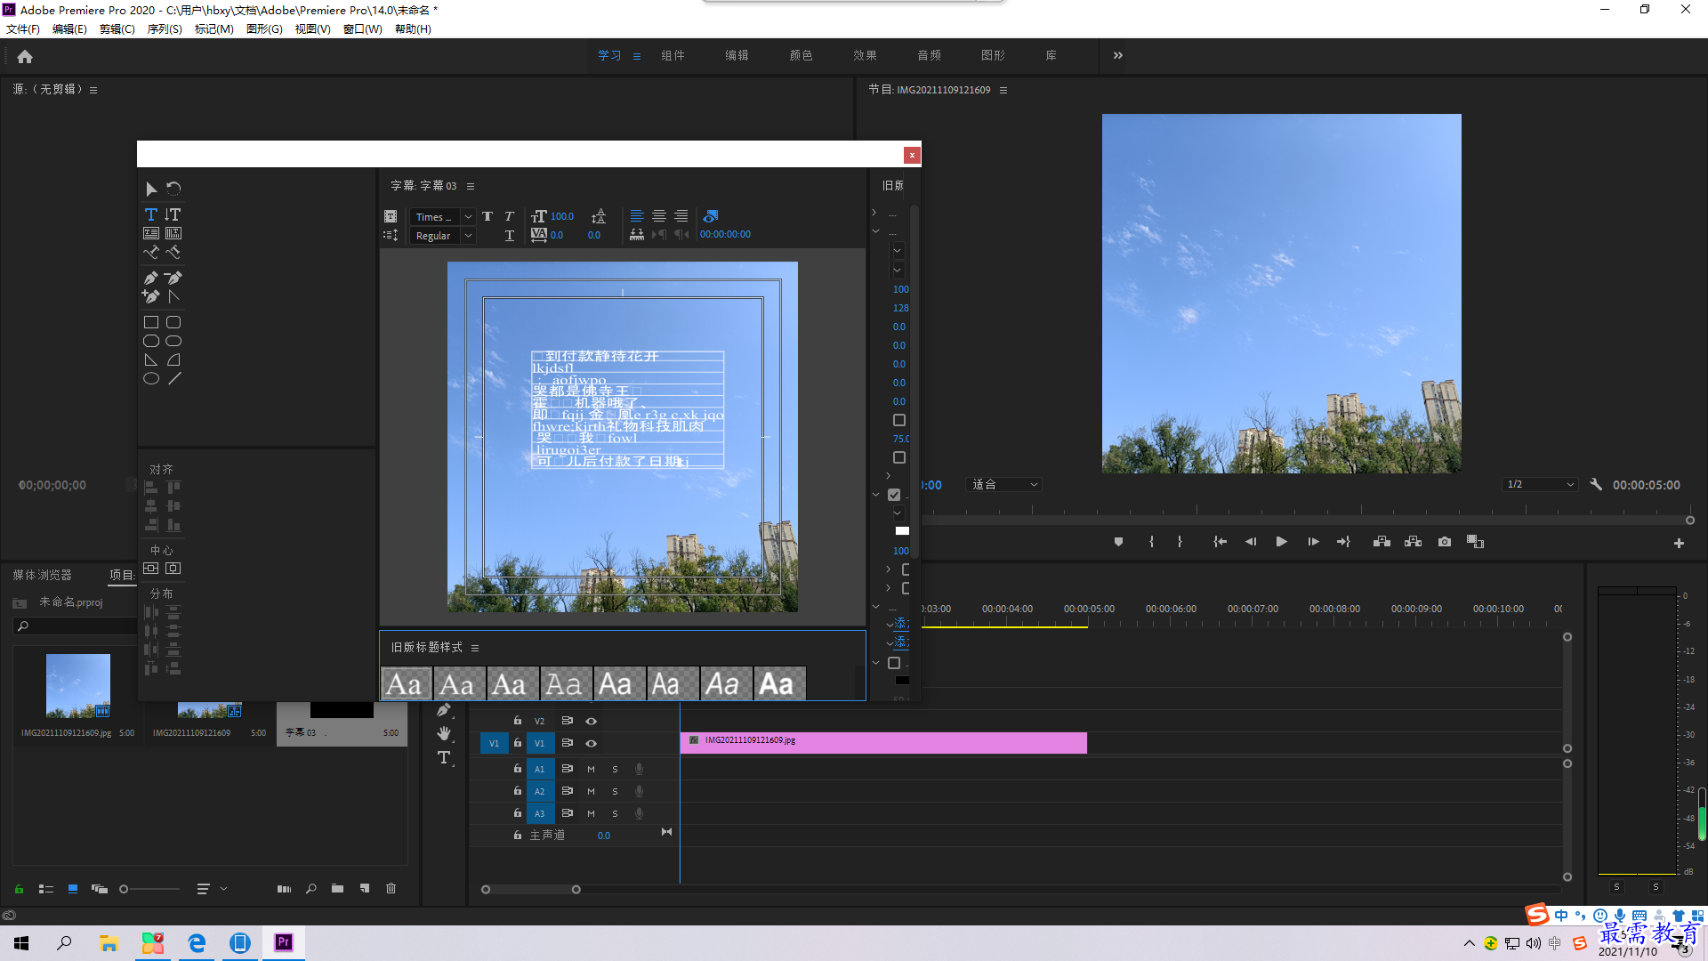Viewport: 1708px width, 961px height.
Task: Toggle V2 track visibility eye
Action: click(591, 722)
